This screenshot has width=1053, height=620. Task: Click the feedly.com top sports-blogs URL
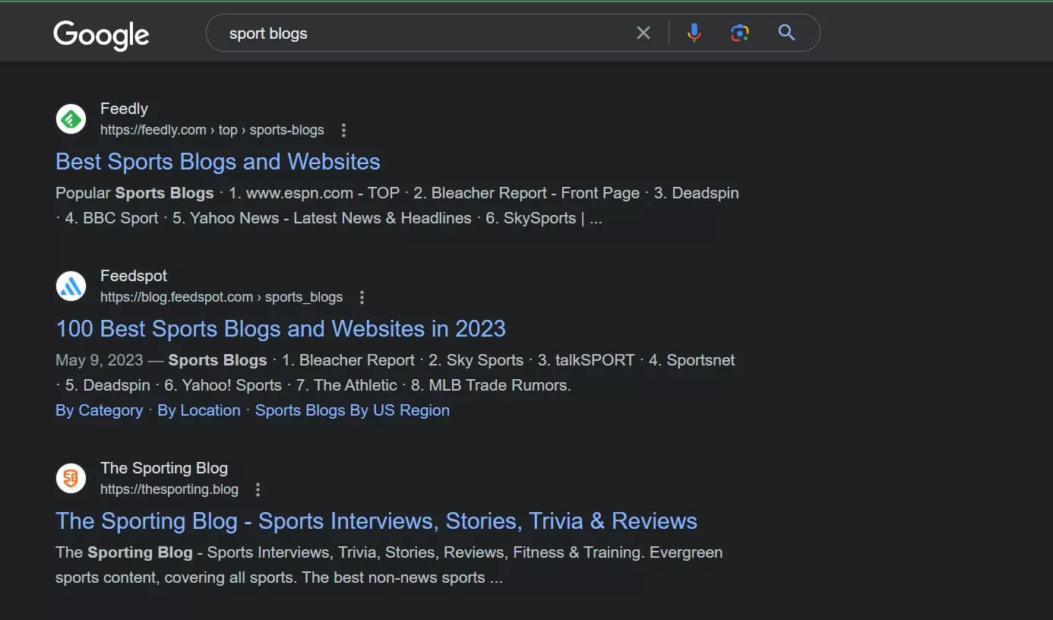pyautogui.click(x=212, y=130)
